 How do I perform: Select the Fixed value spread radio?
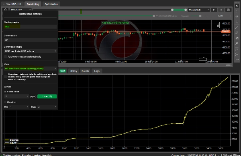[5, 92]
